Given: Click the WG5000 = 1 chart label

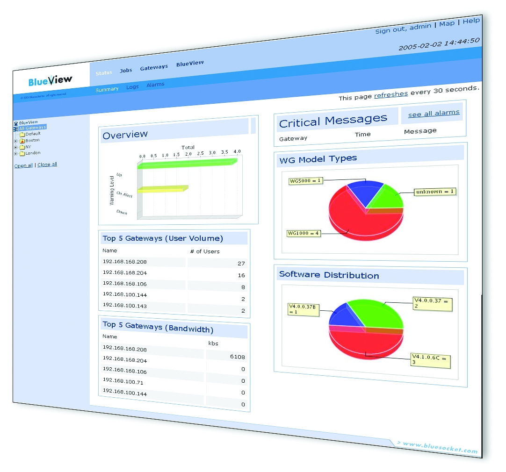Looking at the screenshot, I should click(305, 181).
